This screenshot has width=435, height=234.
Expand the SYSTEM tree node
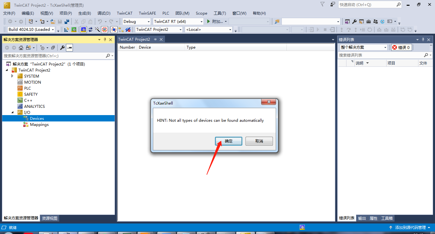coord(12,76)
